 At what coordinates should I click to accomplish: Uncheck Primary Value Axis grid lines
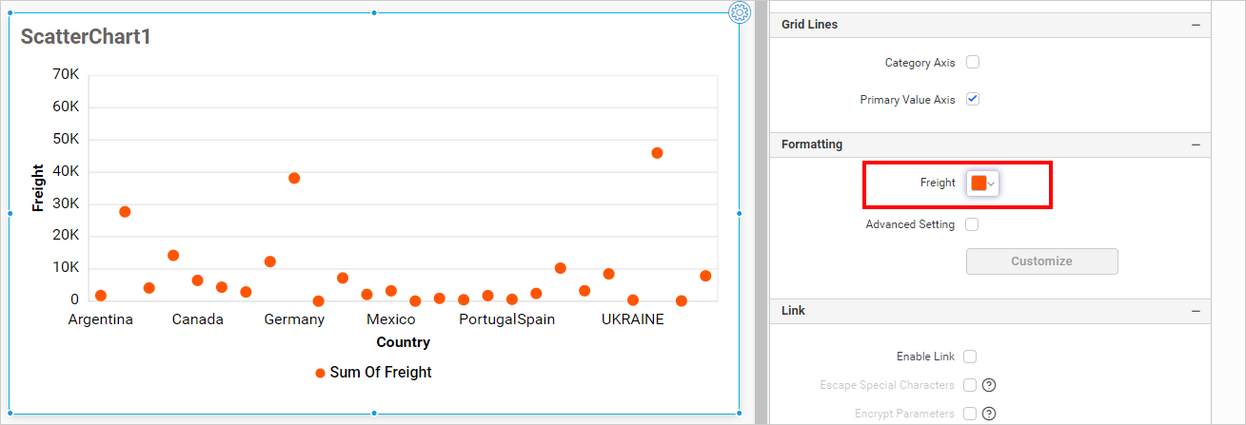point(973,99)
